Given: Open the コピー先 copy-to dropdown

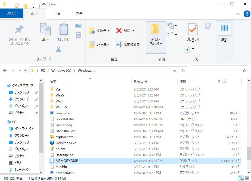Looking at the screenshot, I should click(99, 44).
